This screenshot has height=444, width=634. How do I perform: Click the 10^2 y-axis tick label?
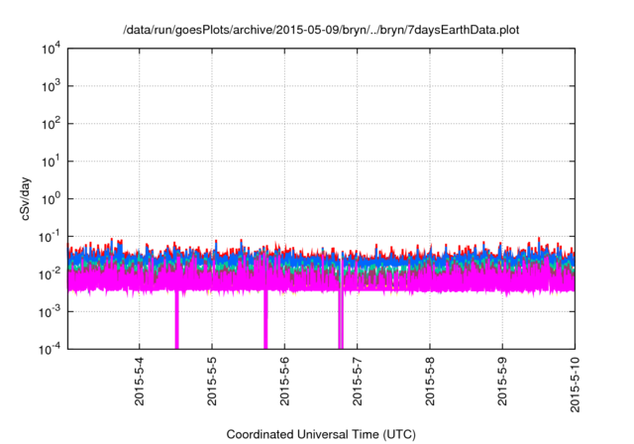[51, 124]
